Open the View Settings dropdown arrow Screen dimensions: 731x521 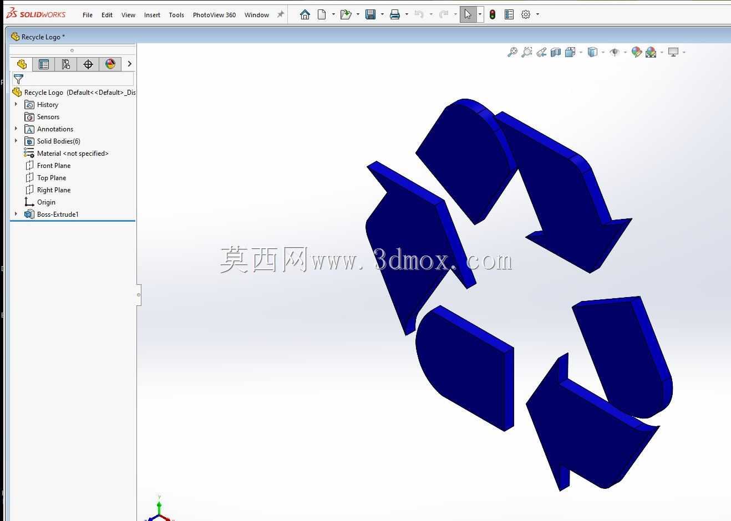684,53
